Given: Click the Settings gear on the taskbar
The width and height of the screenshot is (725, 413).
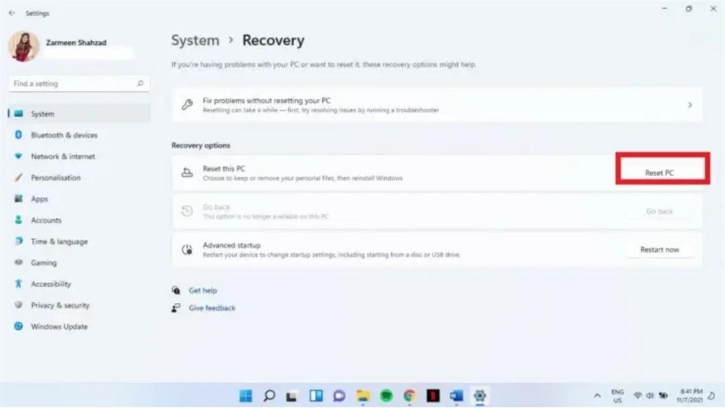Looking at the screenshot, I should [480, 396].
